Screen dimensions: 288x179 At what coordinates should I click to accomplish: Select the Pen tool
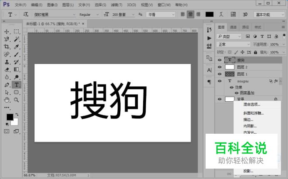[7, 85]
